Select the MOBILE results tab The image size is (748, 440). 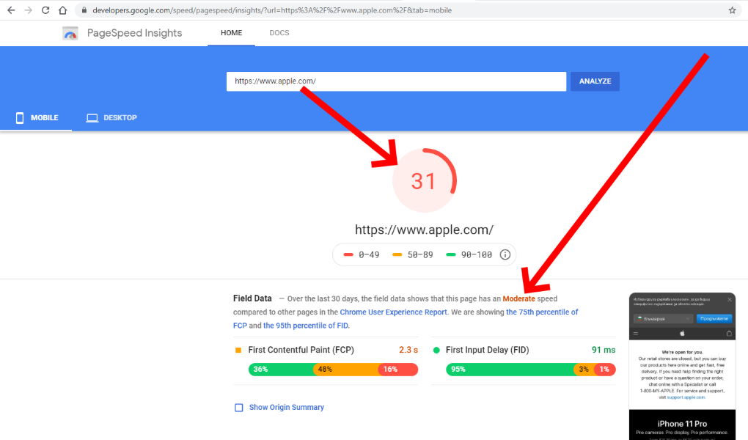pos(36,118)
